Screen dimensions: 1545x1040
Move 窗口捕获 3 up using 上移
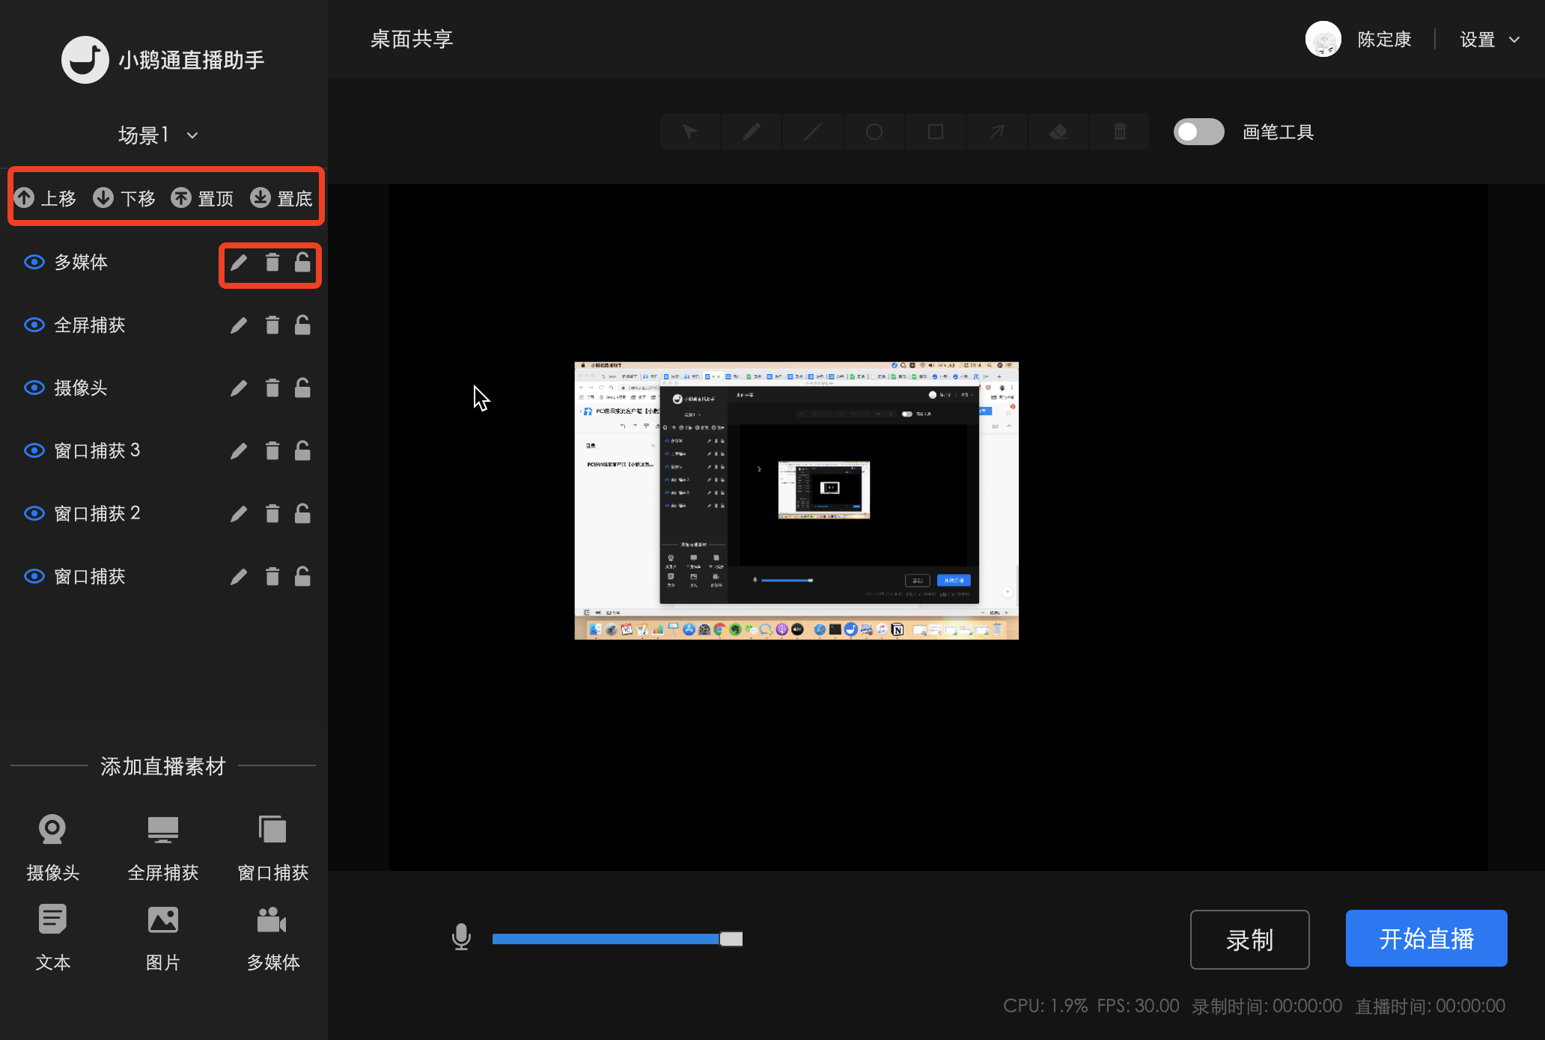point(45,198)
